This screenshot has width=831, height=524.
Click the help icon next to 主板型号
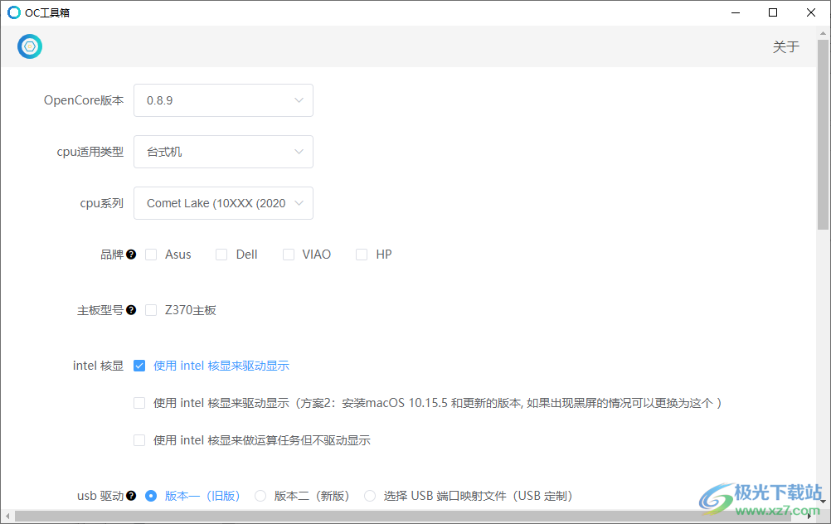(x=131, y=310)
